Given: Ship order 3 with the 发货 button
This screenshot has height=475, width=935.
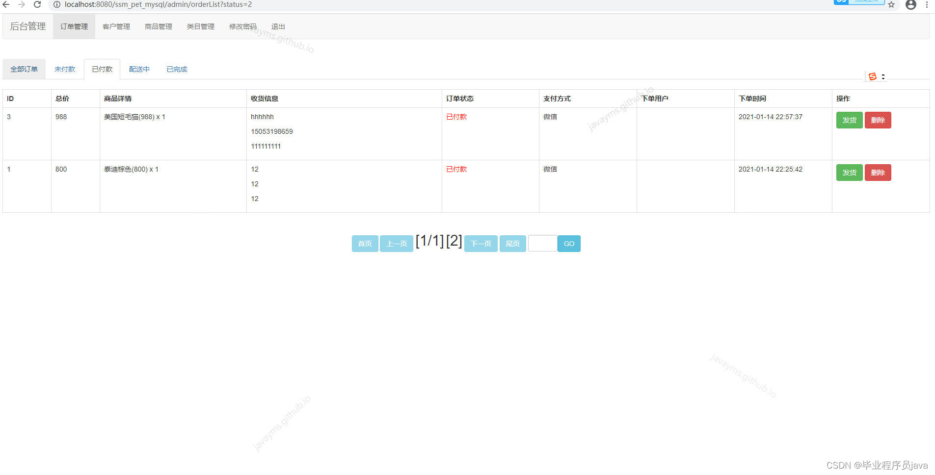Looking at the screenshot, I should pos(850,120).
